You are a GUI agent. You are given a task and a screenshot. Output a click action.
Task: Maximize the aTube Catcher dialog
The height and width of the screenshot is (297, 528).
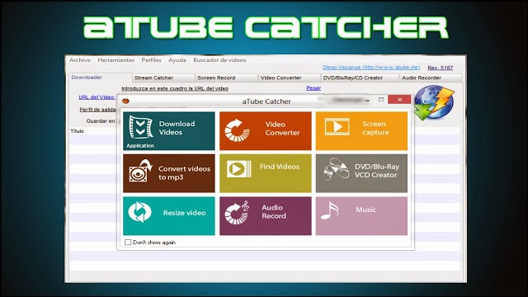(x=381, y=100)
